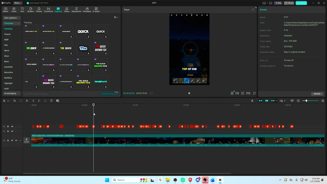Collapse the Templates category list

tap(18, 23)
